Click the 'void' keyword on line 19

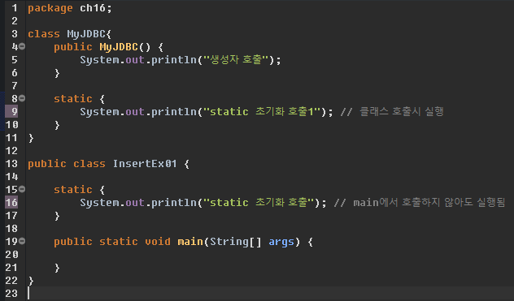pyautogui.click(x=158, y=242)
